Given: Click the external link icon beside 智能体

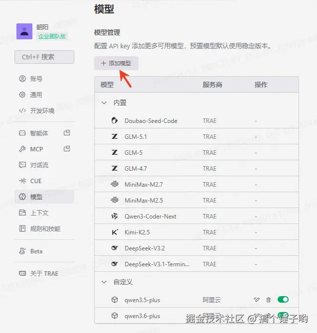Looking at the screenshot, I should point(67,133).
